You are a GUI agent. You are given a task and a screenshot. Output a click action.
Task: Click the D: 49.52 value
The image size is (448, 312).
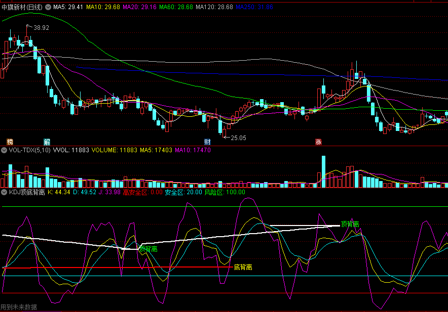coord(85,192)
